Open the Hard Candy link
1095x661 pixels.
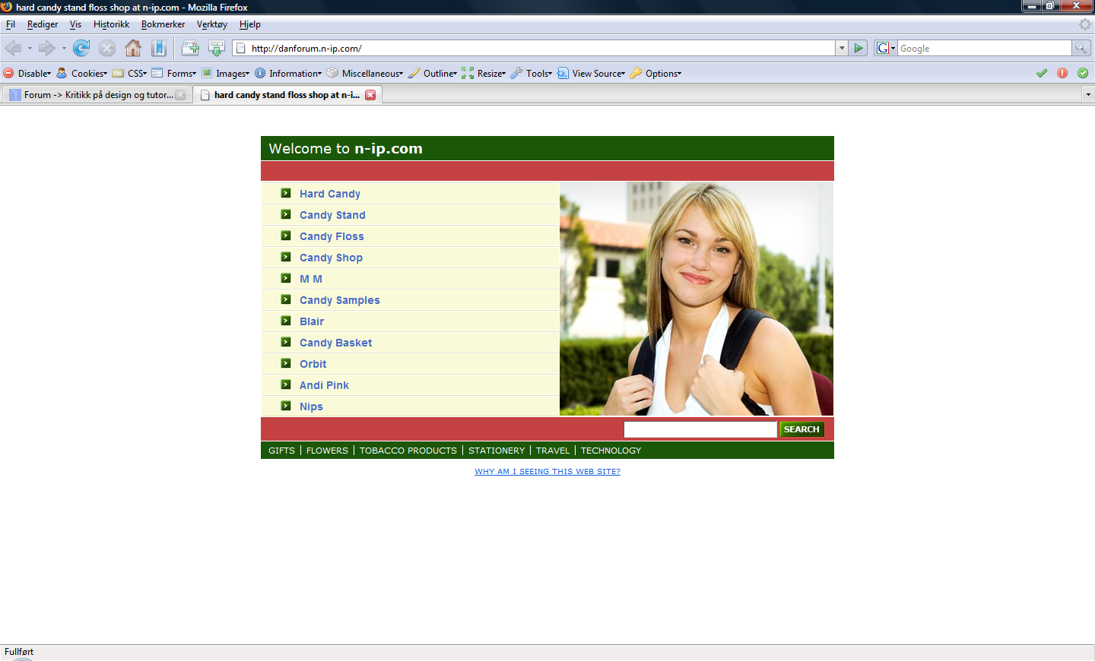coord(330,194)
